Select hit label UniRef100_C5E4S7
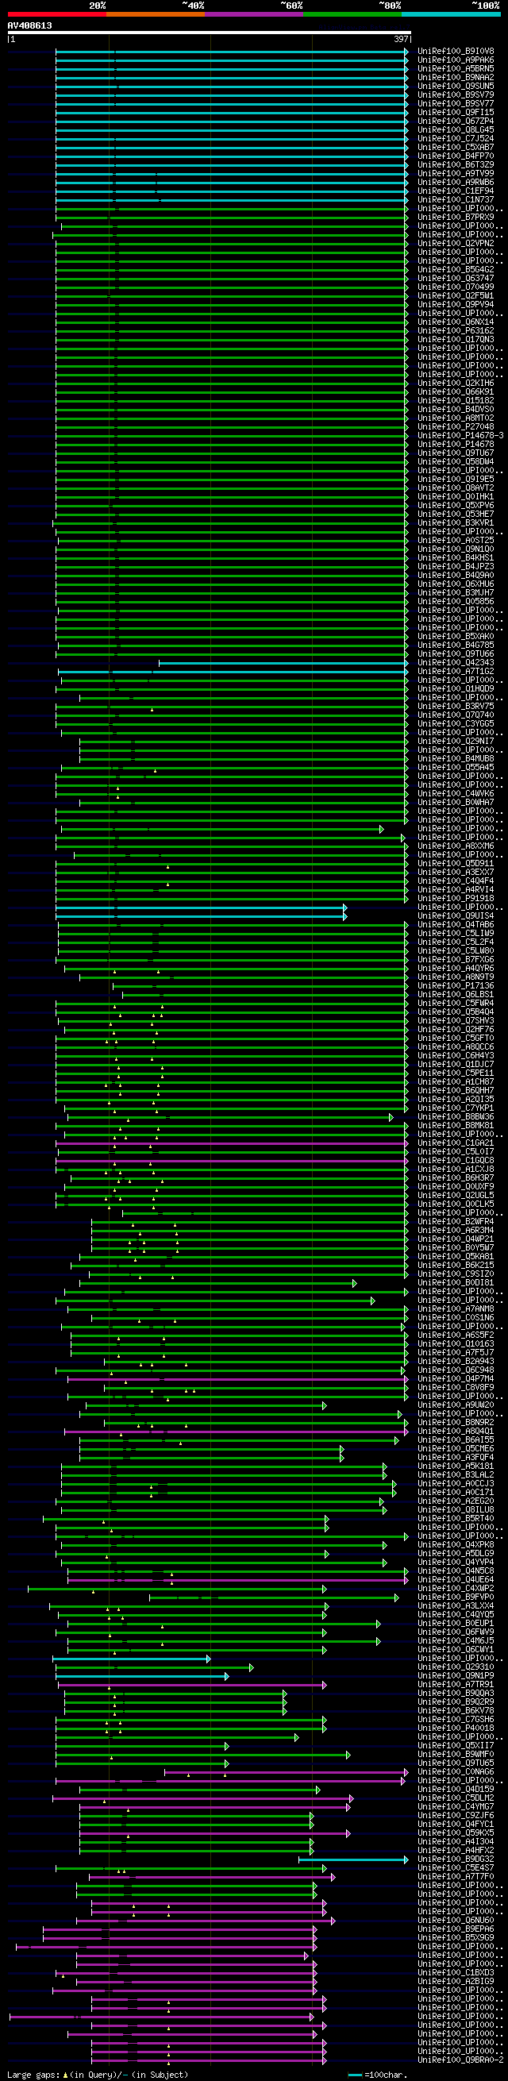The width and height of the screenshot is (508, 2081). (456, 1867)
